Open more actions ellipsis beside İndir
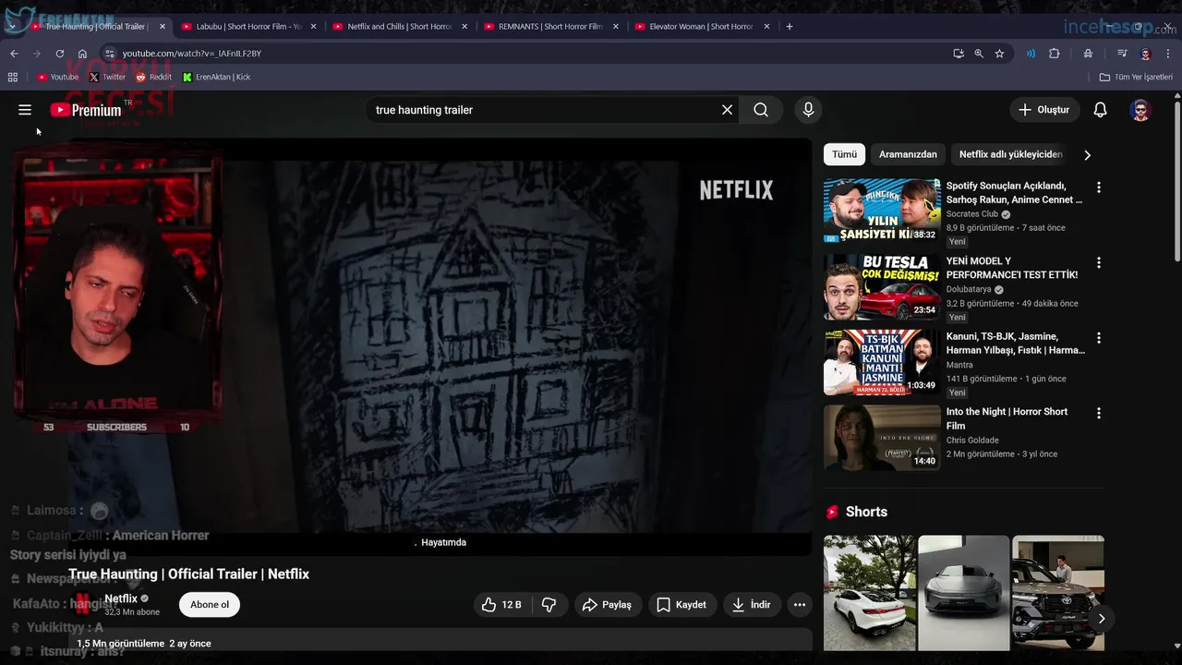Viewport: 1182px width, 665px height. pos(800,605)
